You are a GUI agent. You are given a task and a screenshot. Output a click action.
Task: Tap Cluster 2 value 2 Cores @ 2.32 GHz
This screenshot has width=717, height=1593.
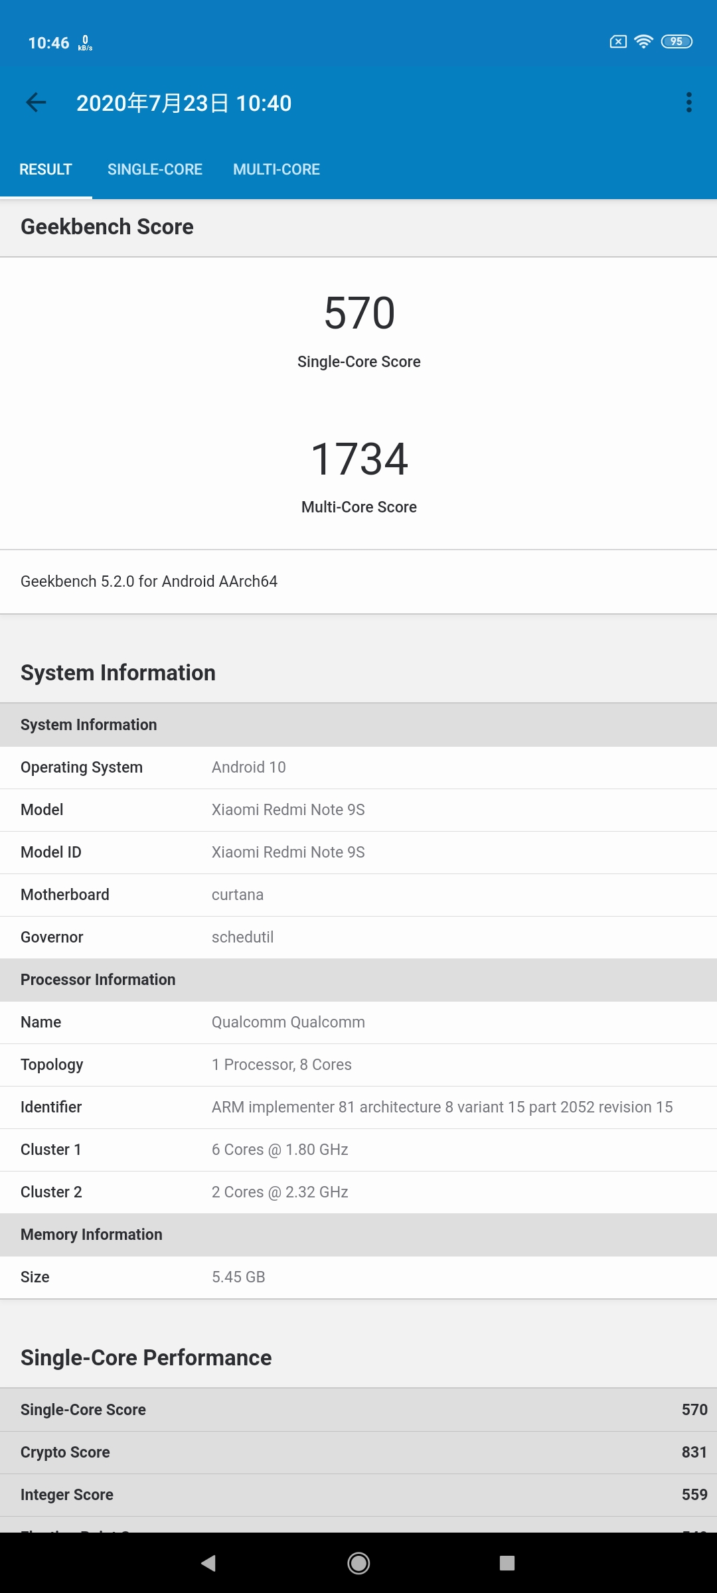[280, 1192]
